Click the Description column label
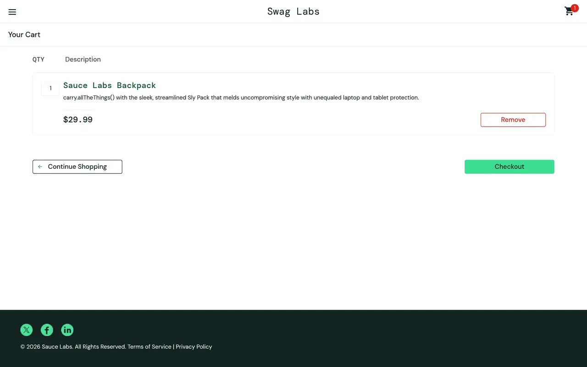Screen dimensions: 587x367 click(83, 60)
